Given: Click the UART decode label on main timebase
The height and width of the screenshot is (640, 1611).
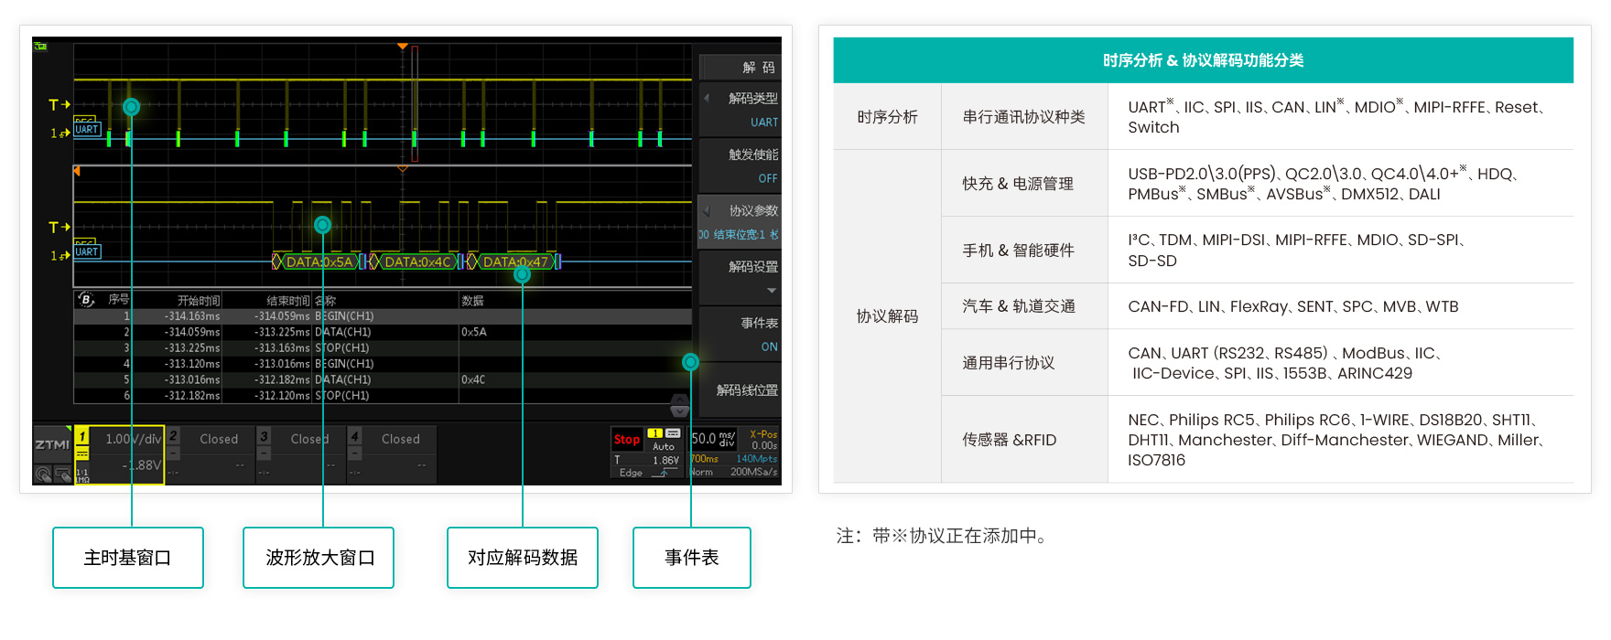Looking at the screenshot, I should [87, 130].
